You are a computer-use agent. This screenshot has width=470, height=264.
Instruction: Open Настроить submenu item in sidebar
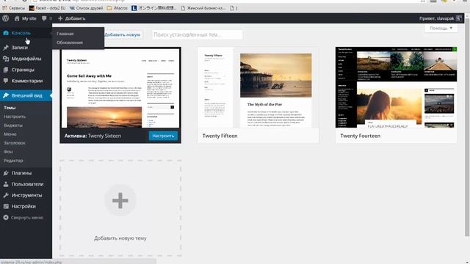point(15,117)
